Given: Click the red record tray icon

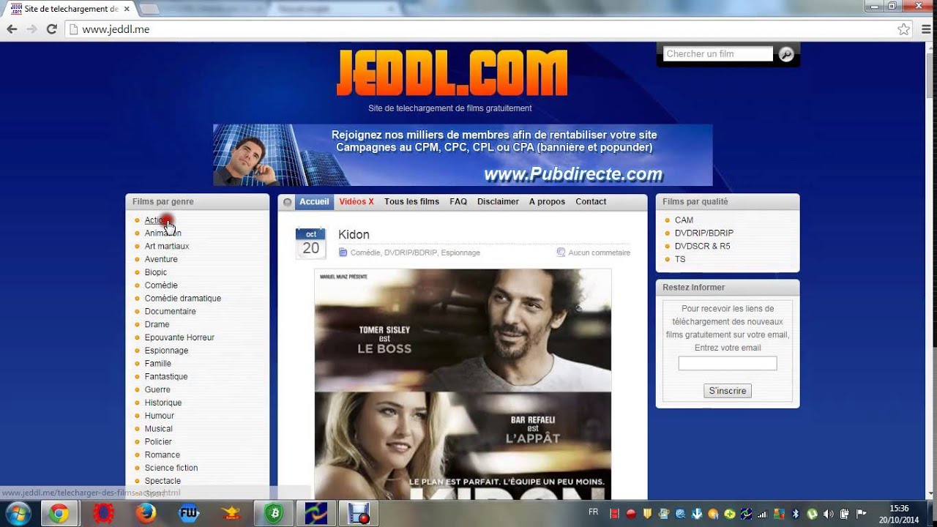Looking at the screenshot, I should [x=630, y=514].
